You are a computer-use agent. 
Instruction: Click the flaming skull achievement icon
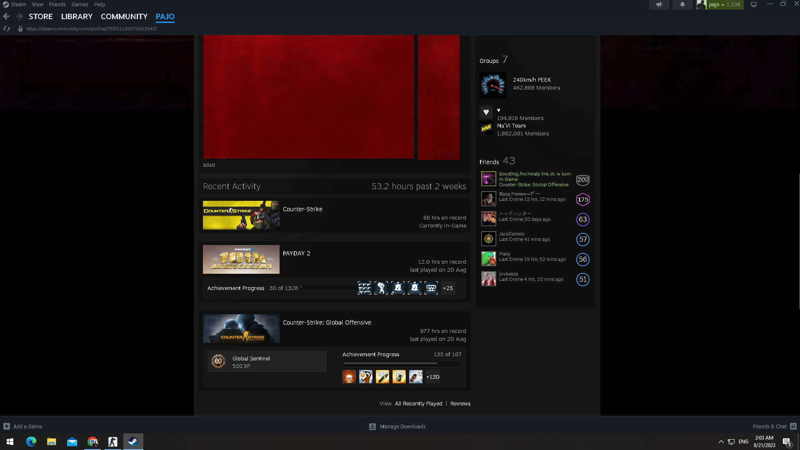coord(349,377)
